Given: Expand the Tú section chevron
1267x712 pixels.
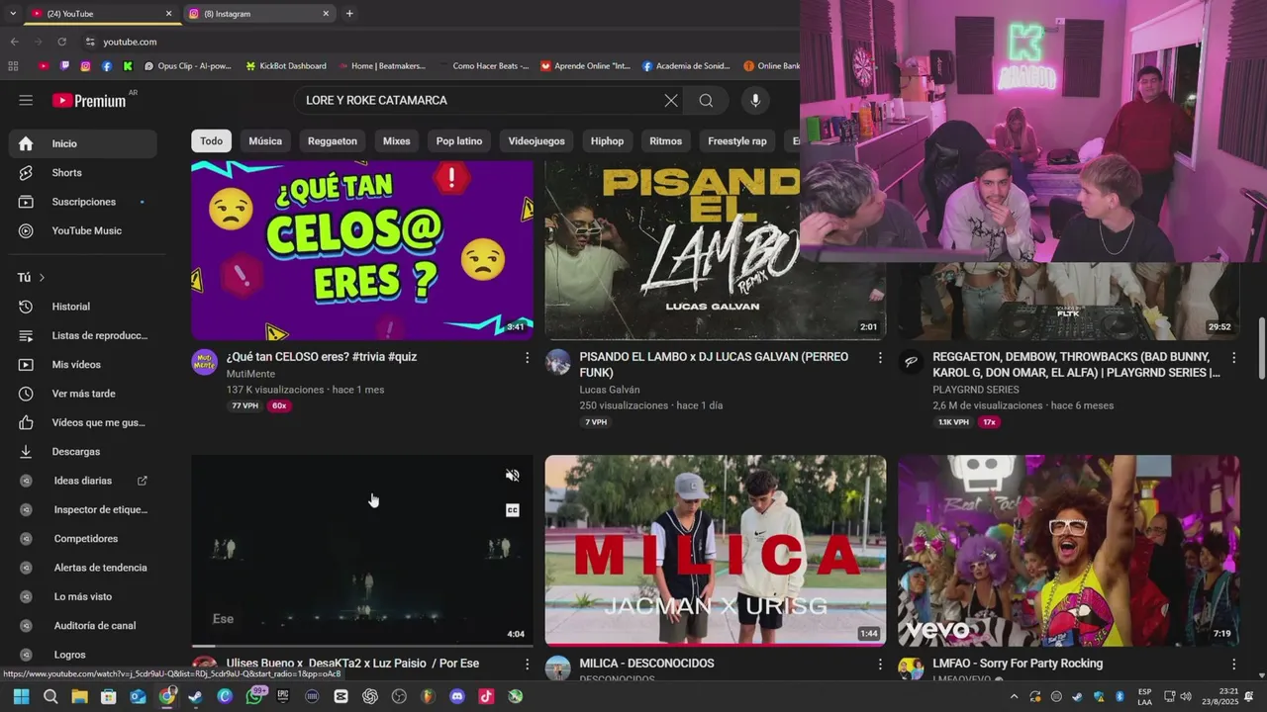Looking at the screenshot, I should click(42, 278).
